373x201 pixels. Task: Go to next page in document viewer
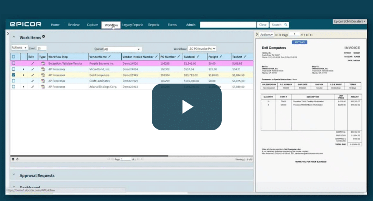click(x=308, y=35)
